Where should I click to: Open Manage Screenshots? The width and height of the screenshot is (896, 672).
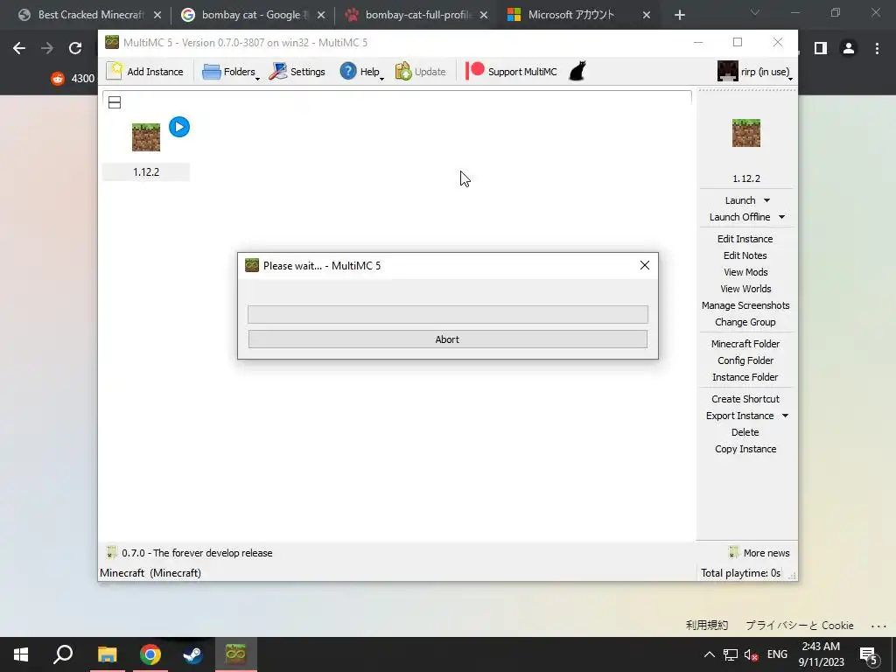pyautogui.click(x=745, y=305)
